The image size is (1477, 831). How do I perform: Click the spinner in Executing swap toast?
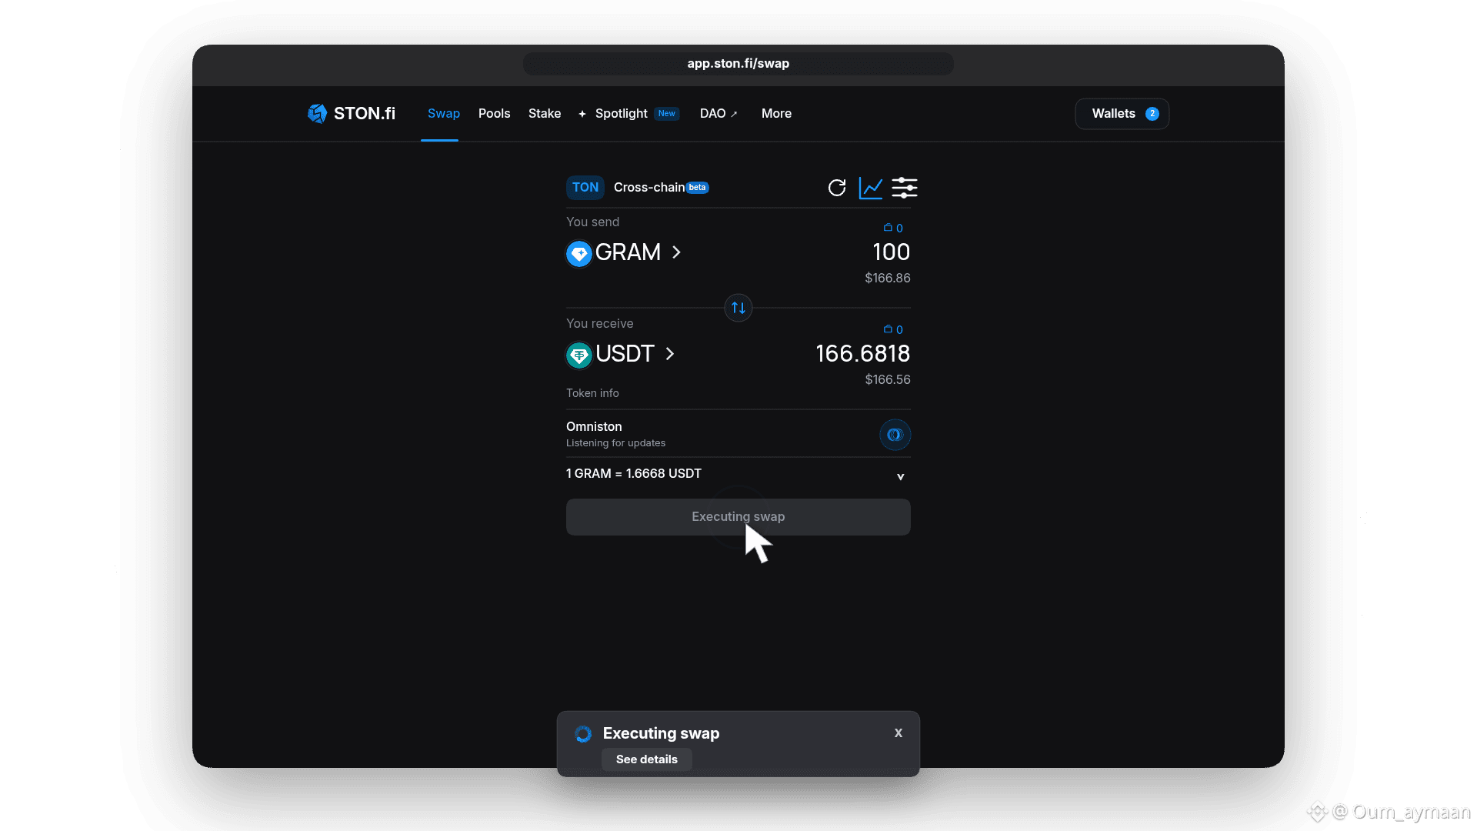tap(583, 734)
